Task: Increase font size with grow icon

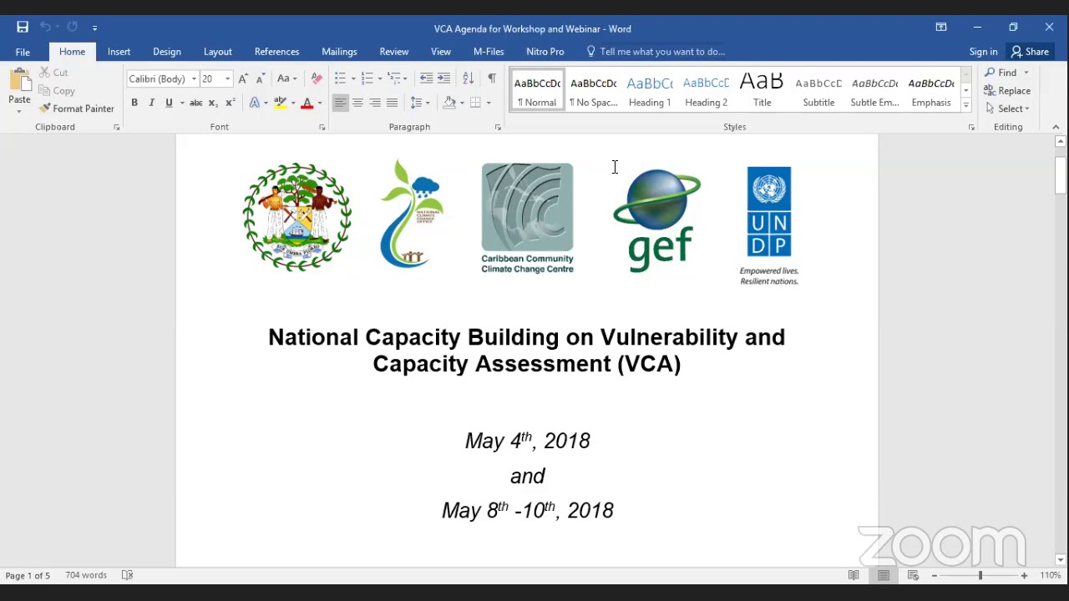Action: pyautogui.click(x=243, y=78)
